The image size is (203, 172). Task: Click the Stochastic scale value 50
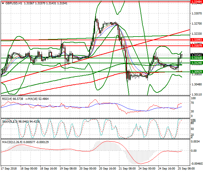(x=192, y=129)
